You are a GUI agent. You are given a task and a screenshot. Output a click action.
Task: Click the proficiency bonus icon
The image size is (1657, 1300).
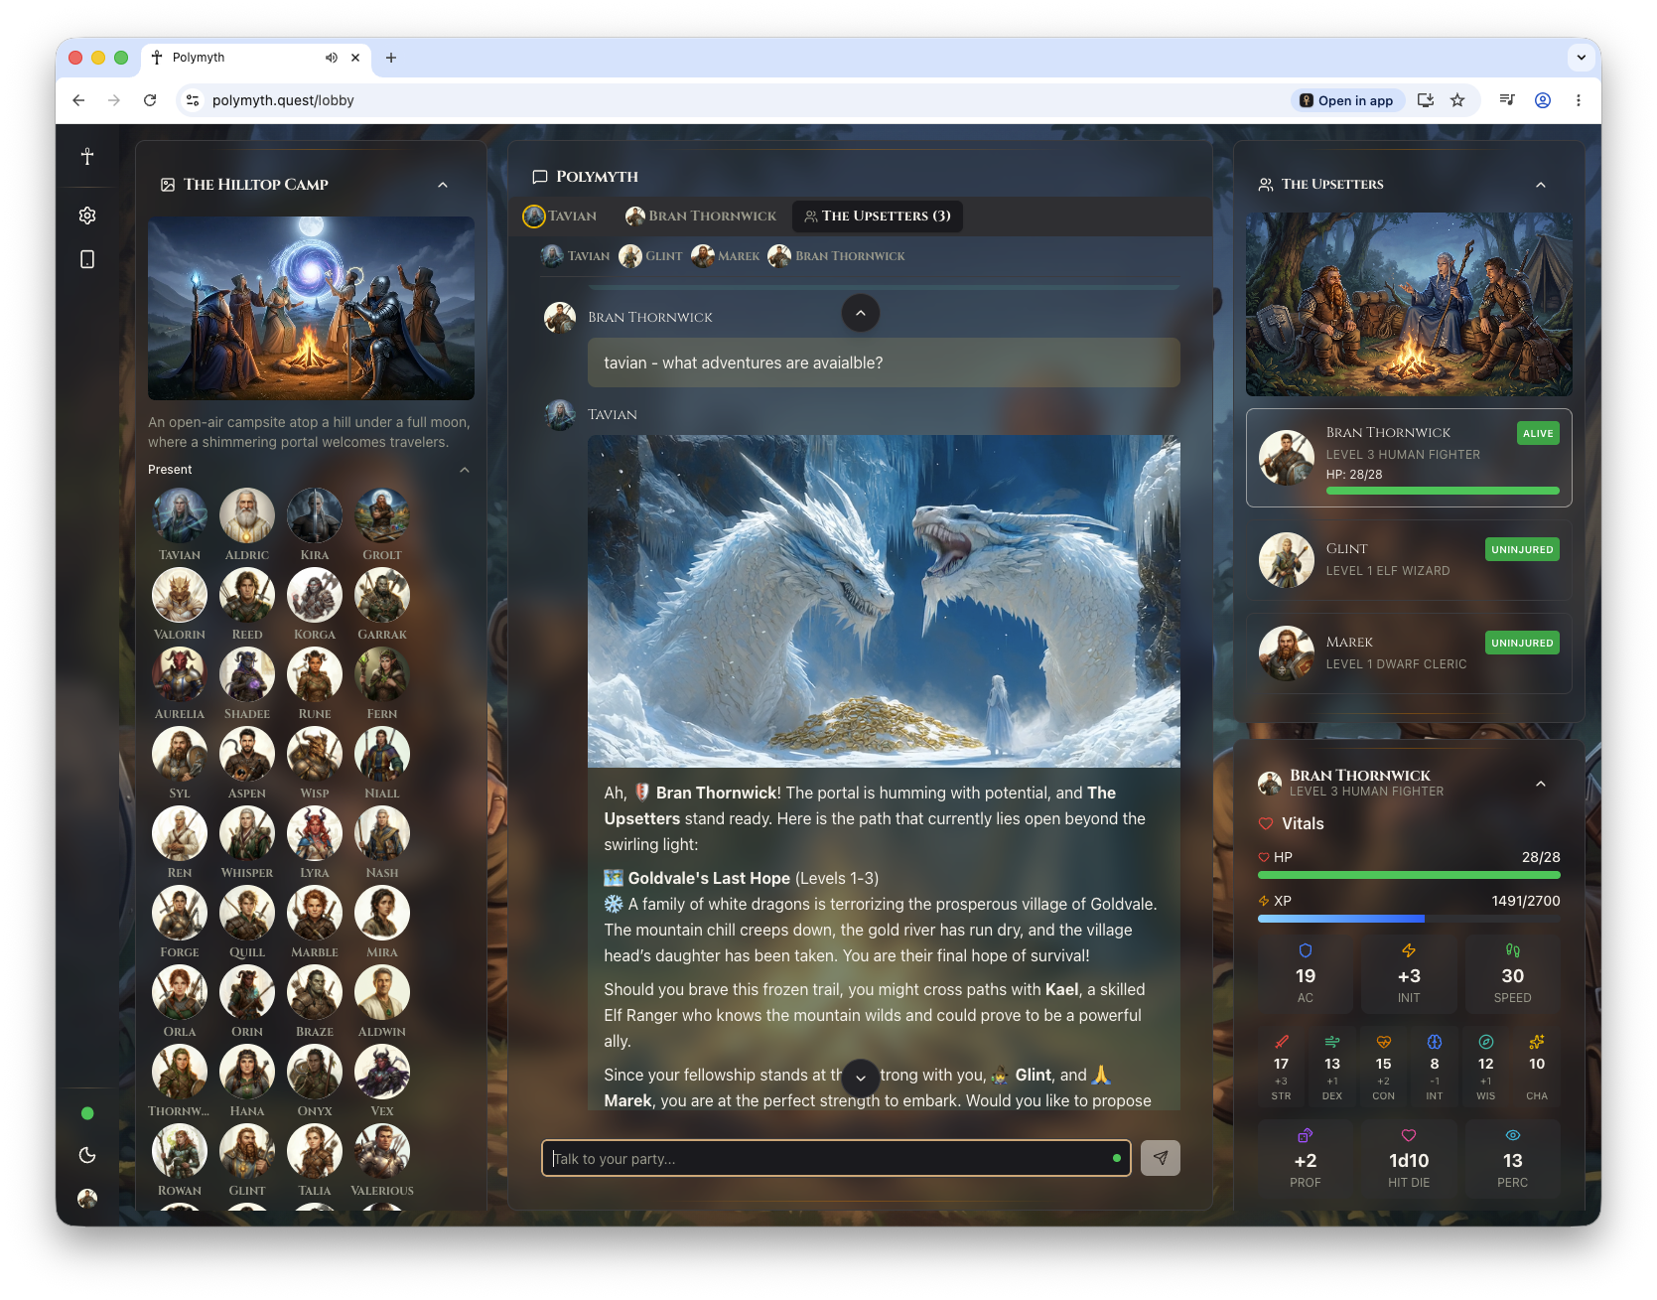tap(1306, 1135)
